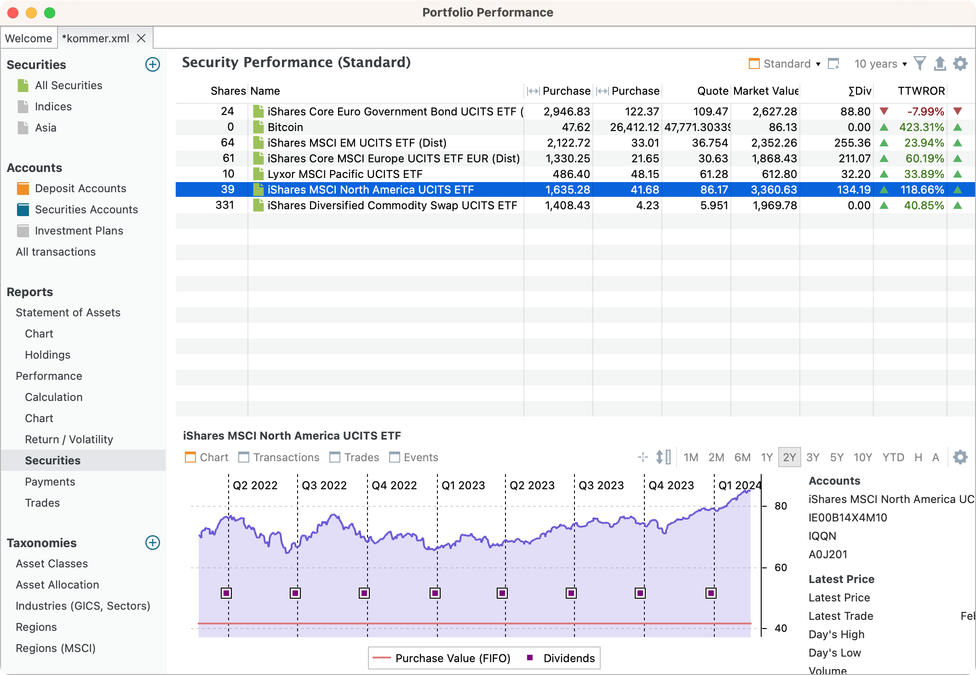
Task: Open the filter funnel icon
Action: tap(919, 63)
